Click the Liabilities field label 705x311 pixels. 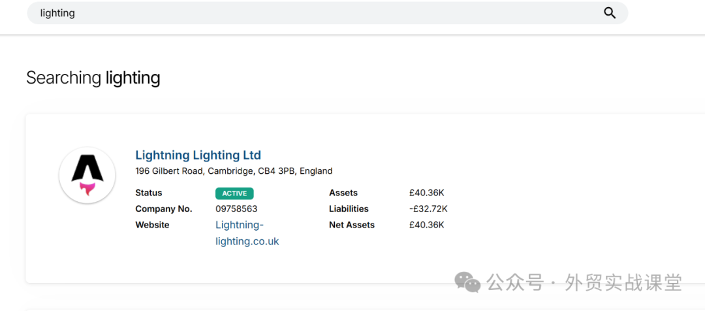pos(349,209)
